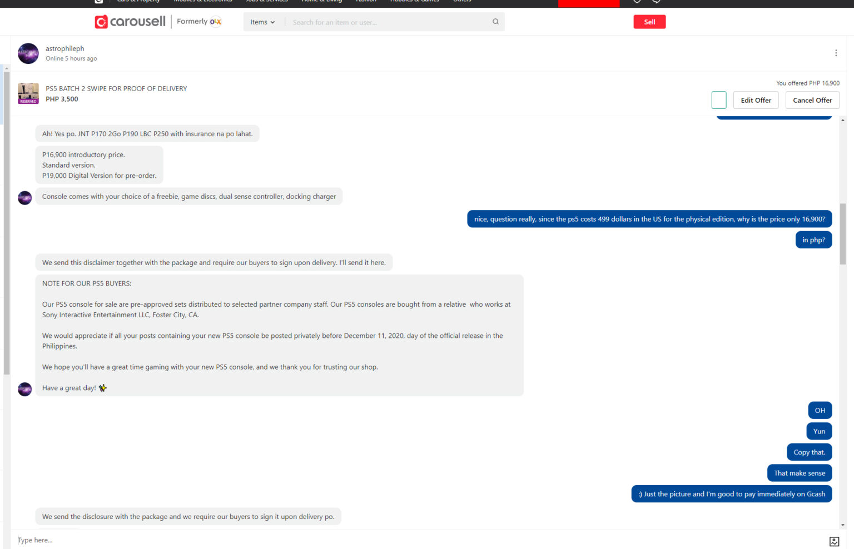Open the PS5 BATCH 2 listing title
This screenshot has height=549, width=854.
116,88
